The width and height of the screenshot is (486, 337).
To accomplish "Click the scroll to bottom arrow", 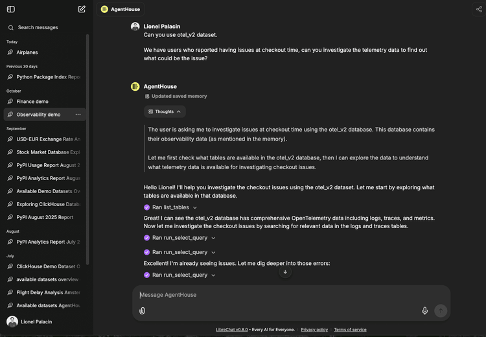I will (x=285, y=272).
